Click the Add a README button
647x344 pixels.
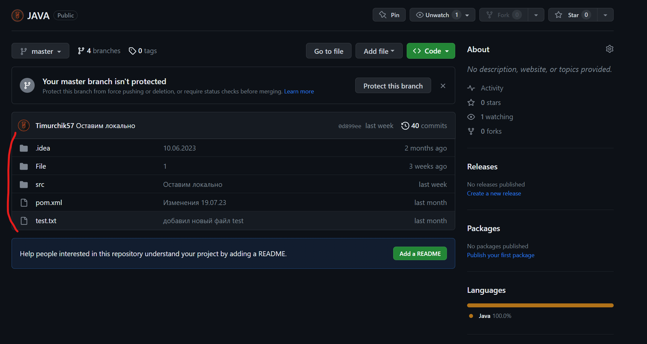pos(420,253)
